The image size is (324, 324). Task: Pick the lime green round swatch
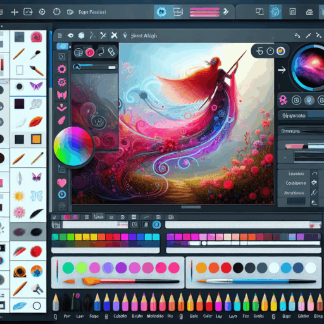(82, 268)
